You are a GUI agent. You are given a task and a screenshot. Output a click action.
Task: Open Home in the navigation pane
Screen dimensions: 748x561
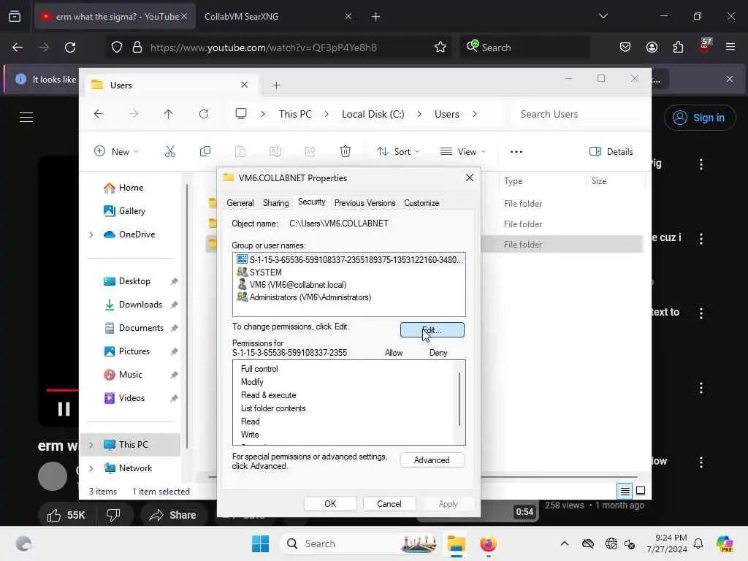pos(131,188)
